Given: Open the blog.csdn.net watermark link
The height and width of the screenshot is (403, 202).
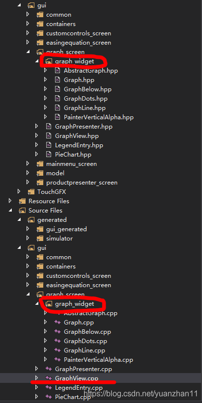Looking at the screenshot, I should (141, 394).
